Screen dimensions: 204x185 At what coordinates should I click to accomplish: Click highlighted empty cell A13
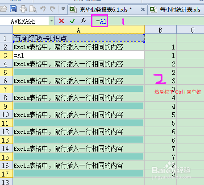pos(79,140)
